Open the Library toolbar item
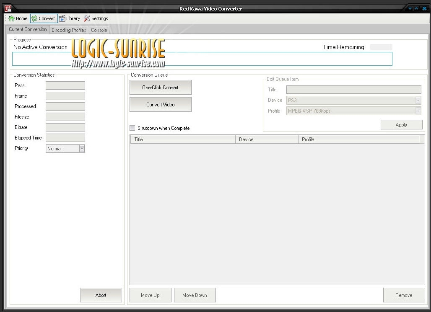 pos(70,18)
